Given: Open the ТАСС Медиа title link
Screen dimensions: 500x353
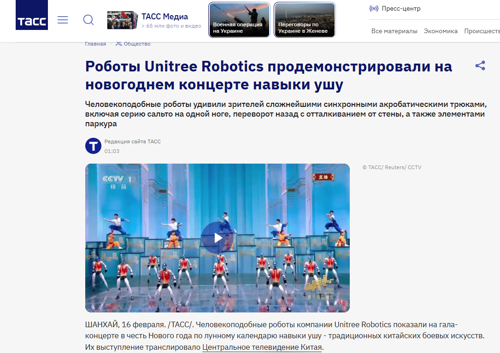Looking at the screenshot, I should [165, 17].
